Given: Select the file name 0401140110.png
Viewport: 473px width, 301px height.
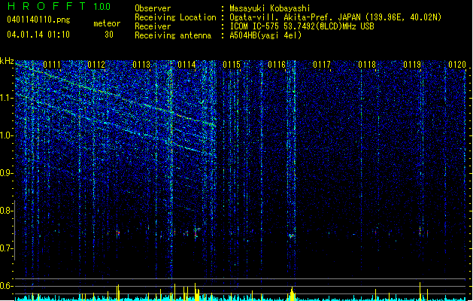Looking at the screenshot, I should 38,20.
